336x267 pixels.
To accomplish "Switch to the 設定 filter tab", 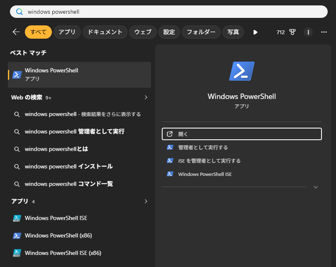I will 169,32.
